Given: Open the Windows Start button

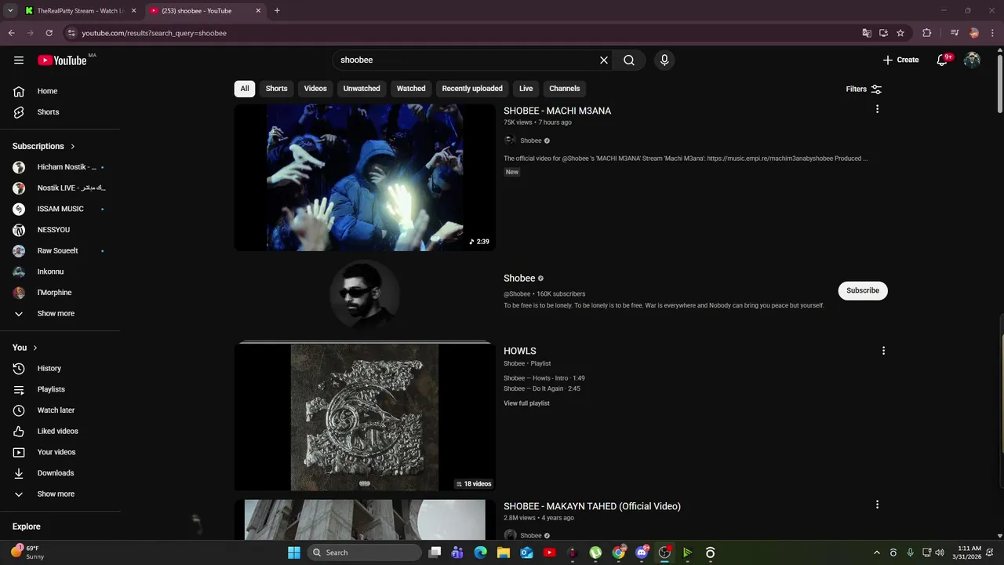Looking at the screenshot, I should (294, 552).
